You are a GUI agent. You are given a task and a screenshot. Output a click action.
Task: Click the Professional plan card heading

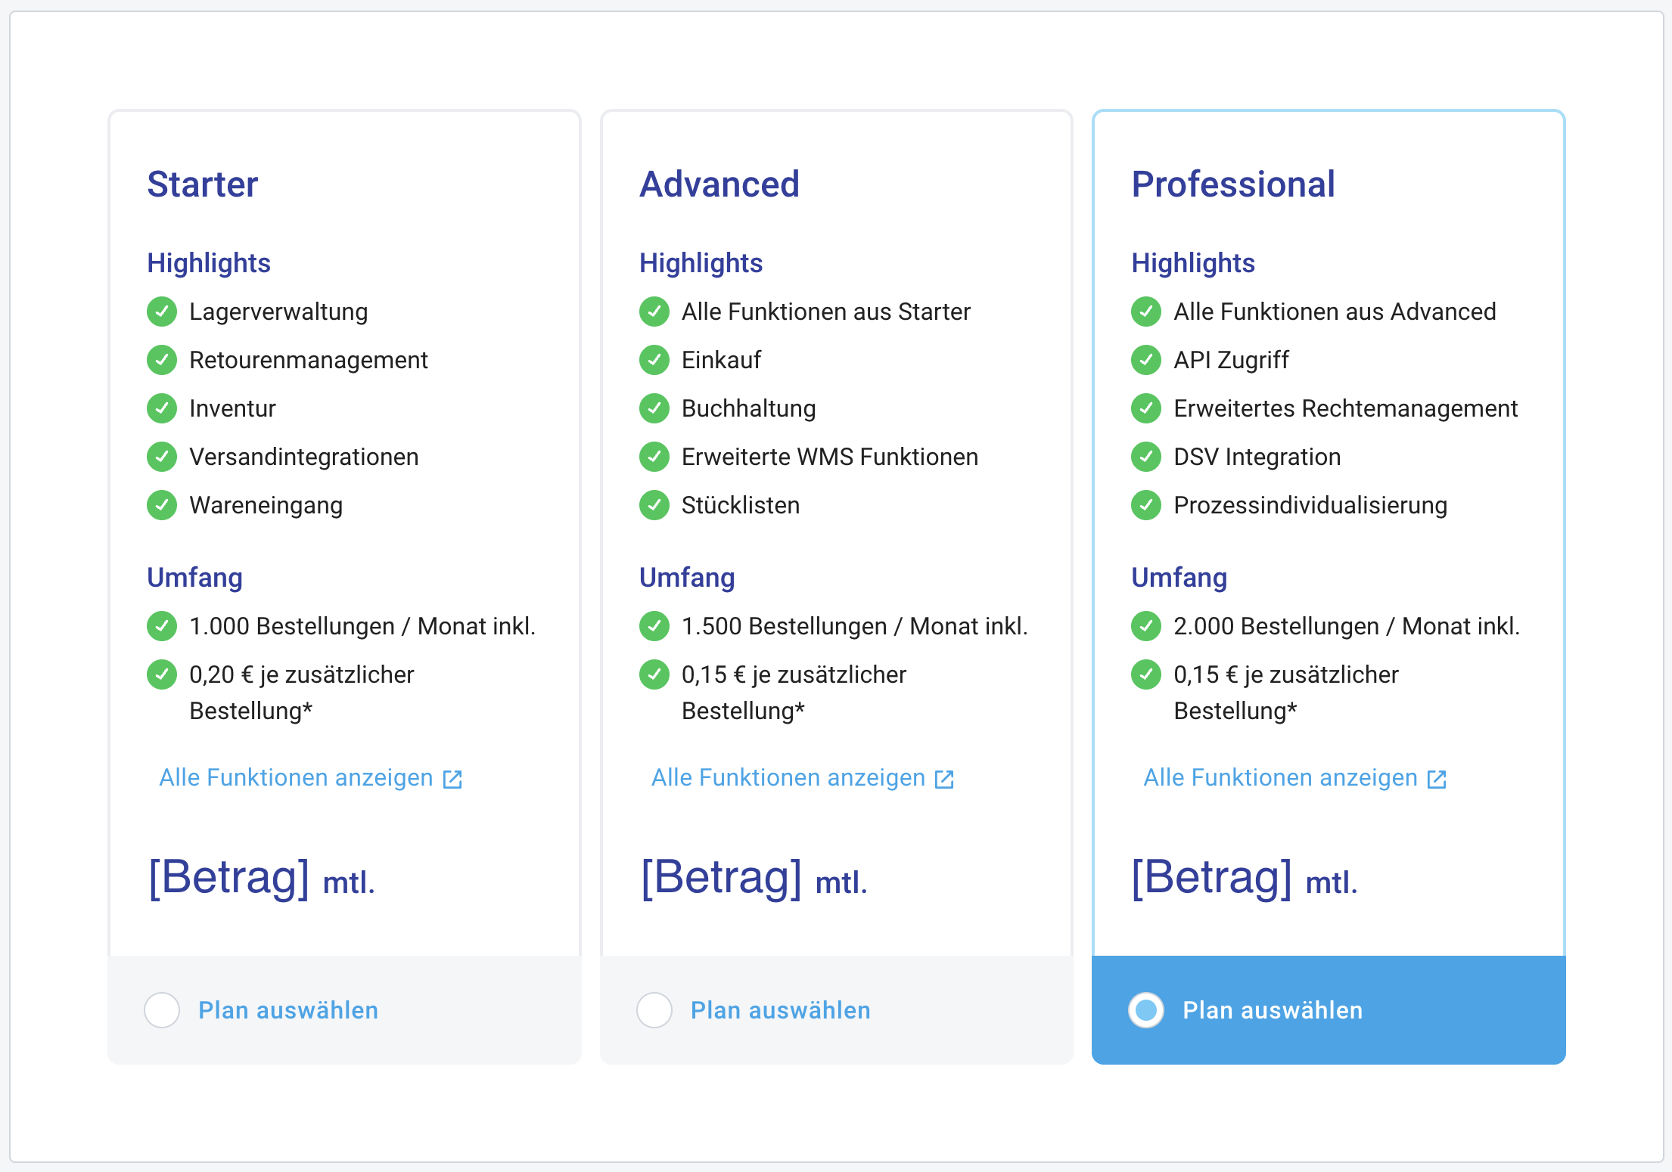click(x=1233, y=184)
